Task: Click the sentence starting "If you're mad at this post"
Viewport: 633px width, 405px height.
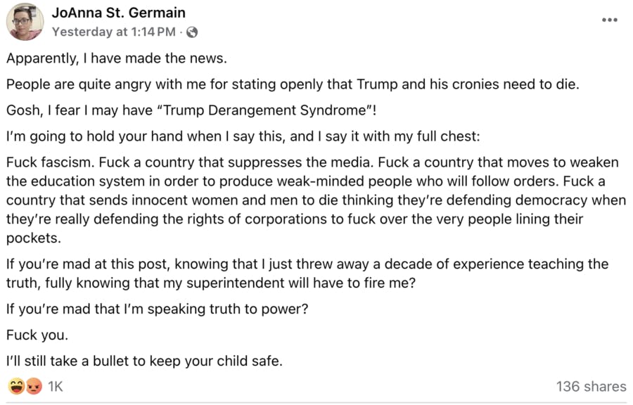Action: 307,264
